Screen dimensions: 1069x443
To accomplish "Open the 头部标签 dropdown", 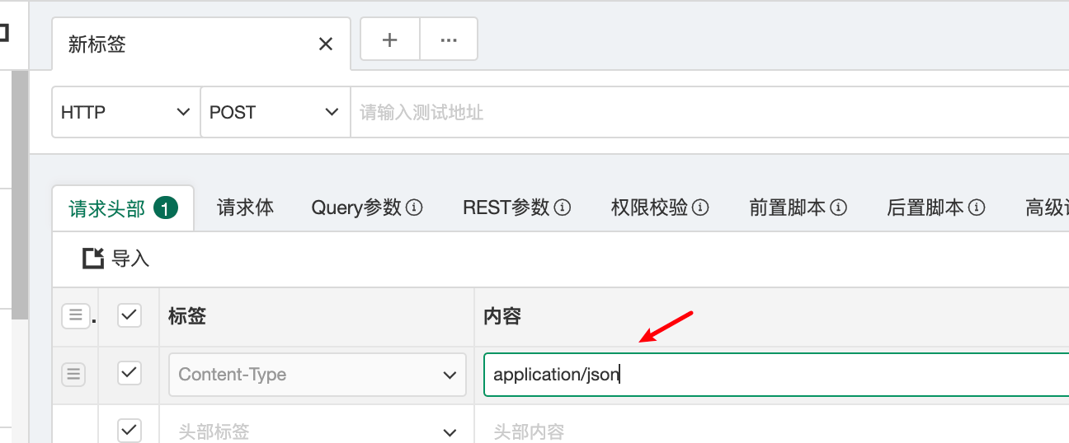I will pyautogui.click(x=318, y=431).
